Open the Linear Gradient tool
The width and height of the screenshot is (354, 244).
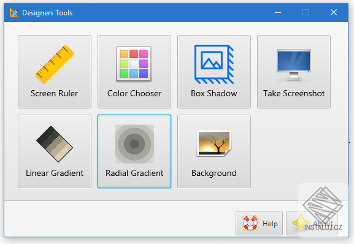[55, 151]
